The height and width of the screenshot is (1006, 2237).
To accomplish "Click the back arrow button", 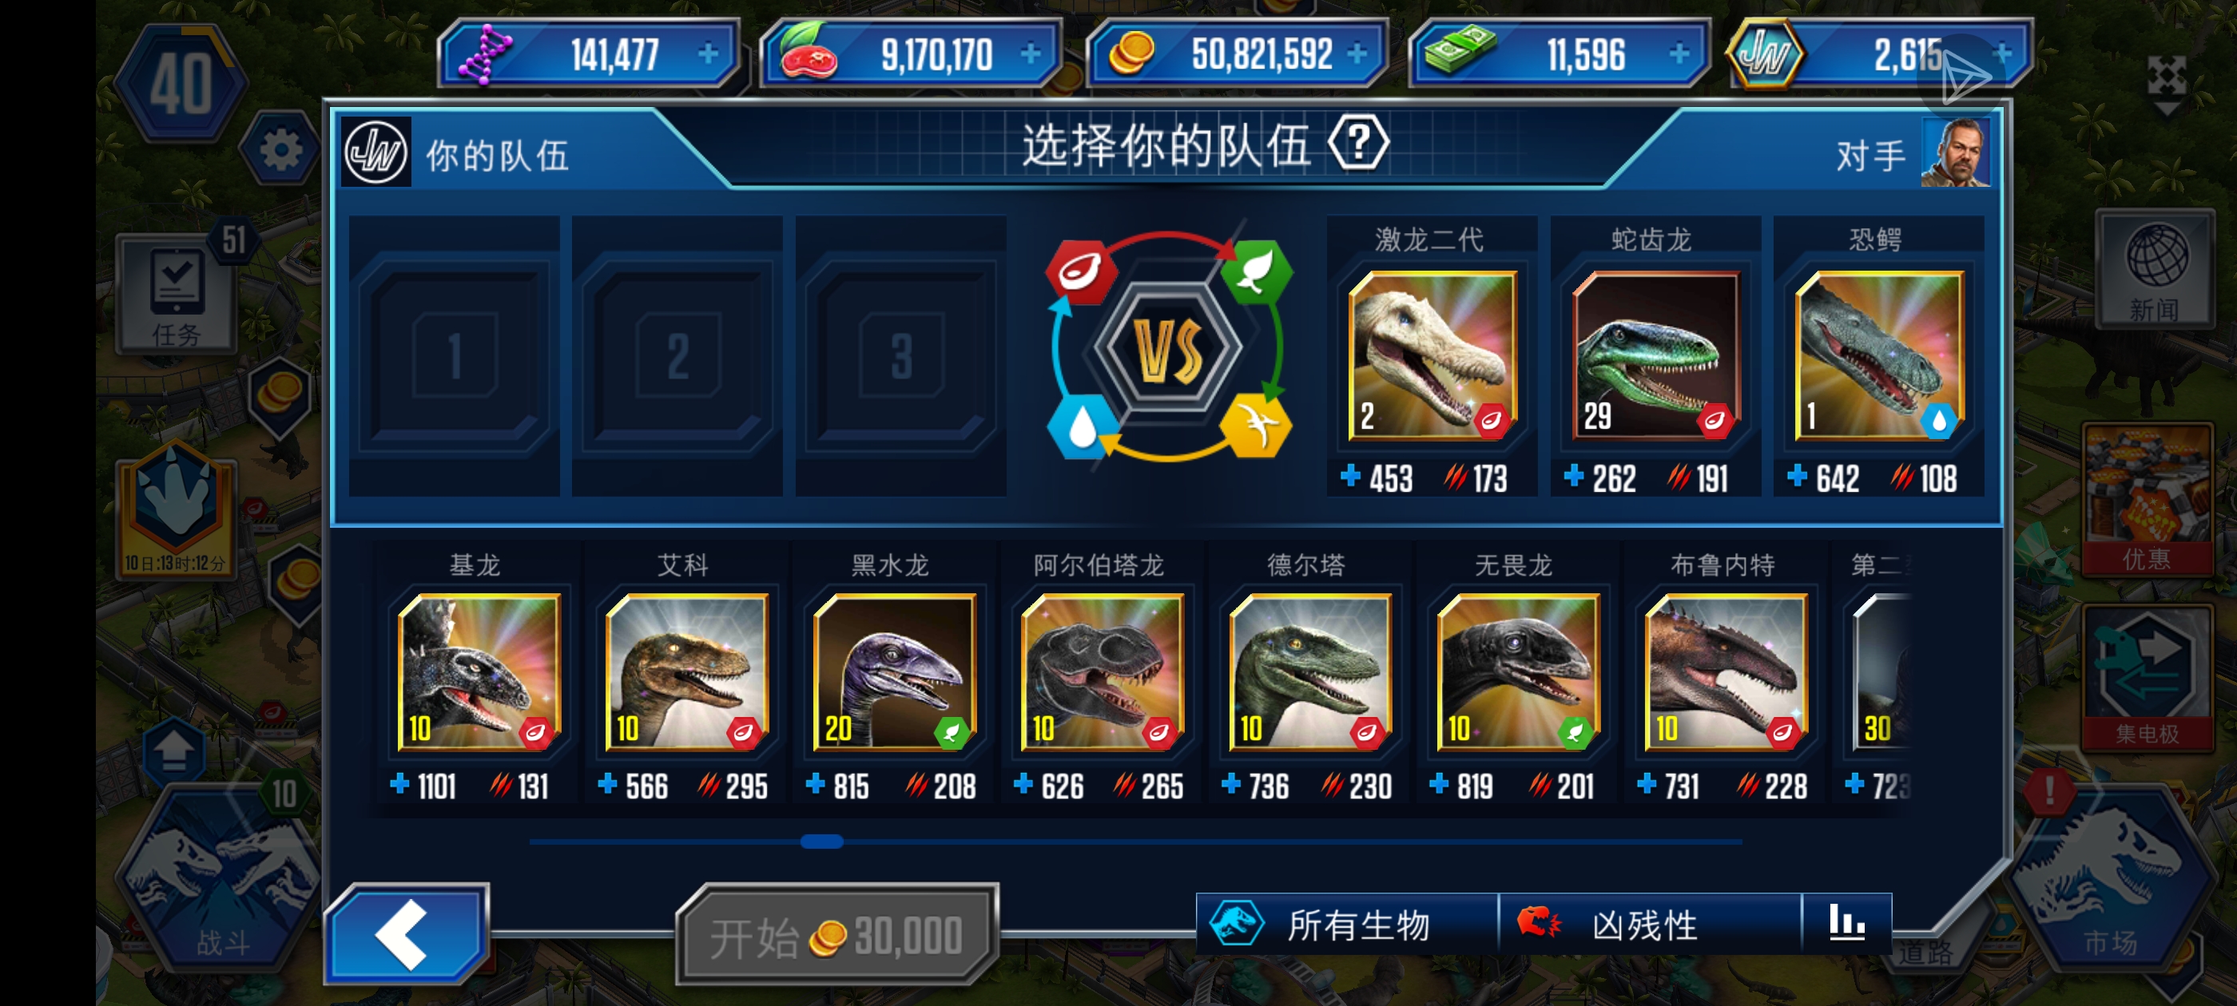I will 407,934.
